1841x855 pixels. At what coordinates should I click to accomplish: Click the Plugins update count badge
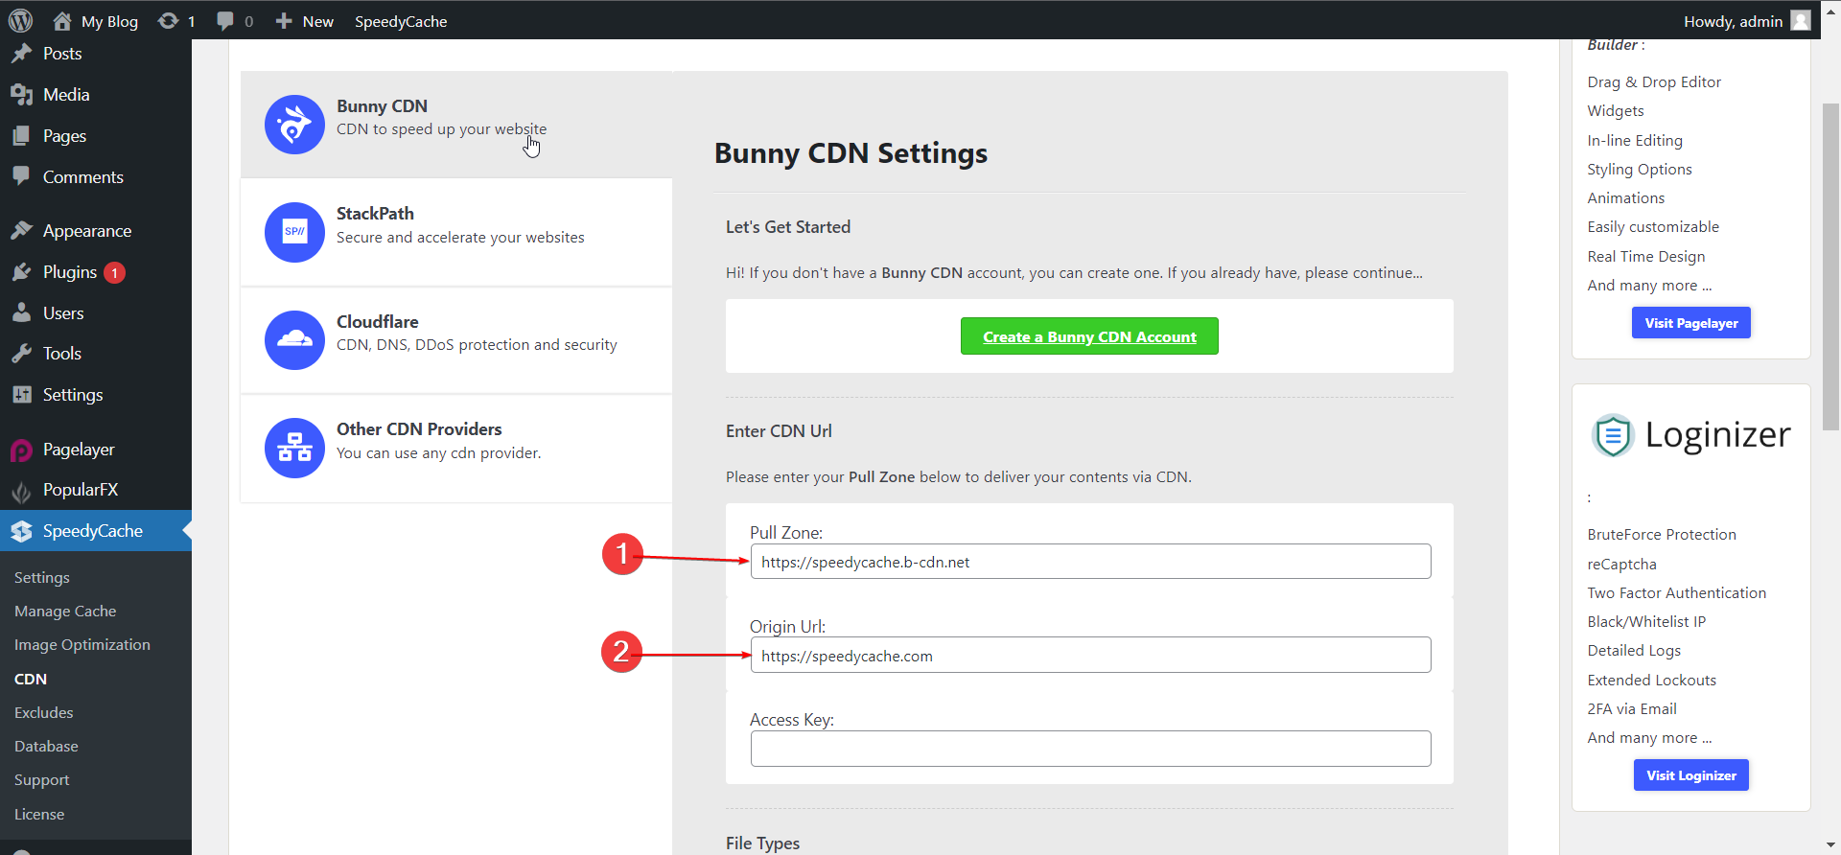point(115,273)
